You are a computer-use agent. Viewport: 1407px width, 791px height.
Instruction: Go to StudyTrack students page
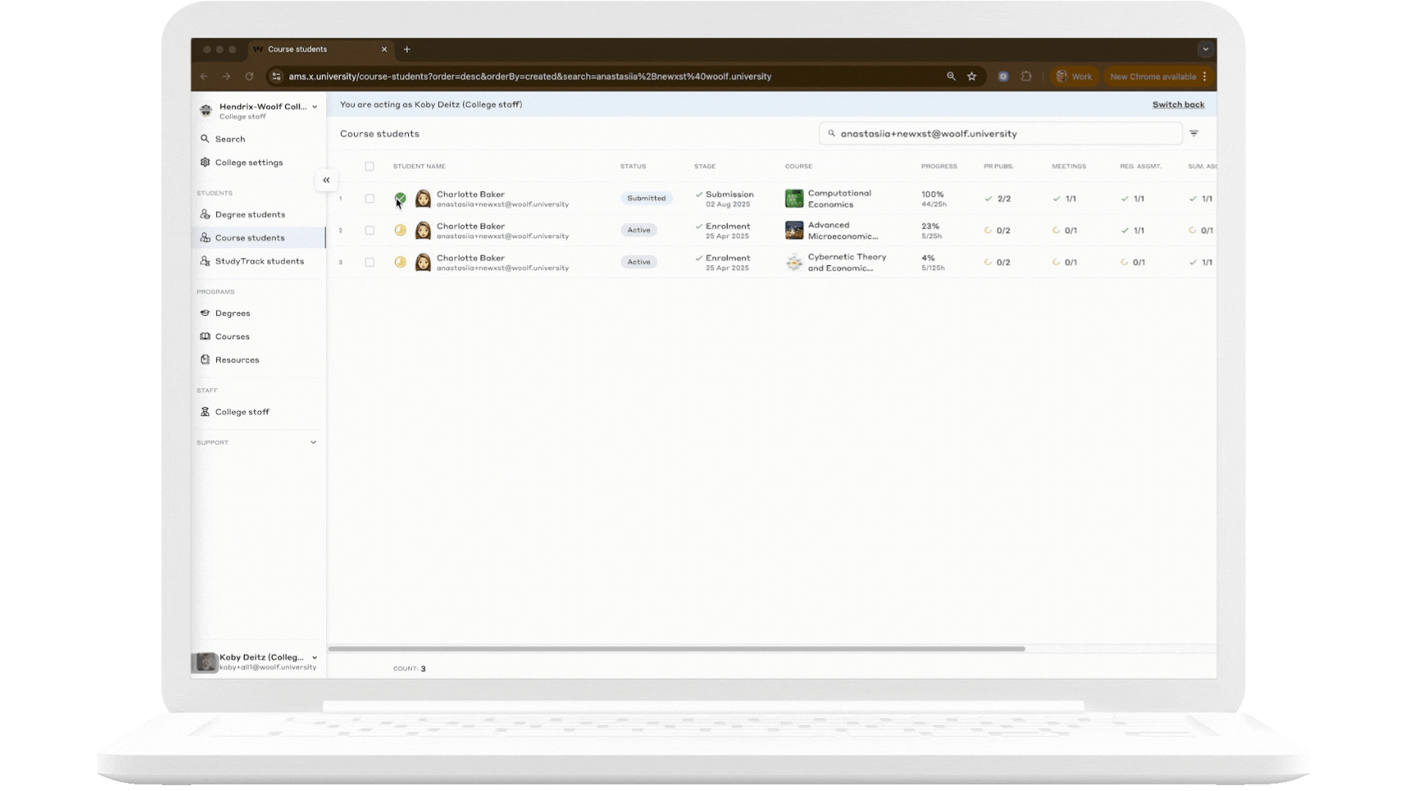[x=259, y=261]
